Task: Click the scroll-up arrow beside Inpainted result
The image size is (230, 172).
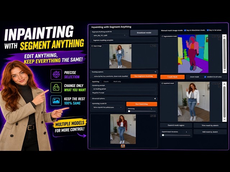Action: (224, 84)
